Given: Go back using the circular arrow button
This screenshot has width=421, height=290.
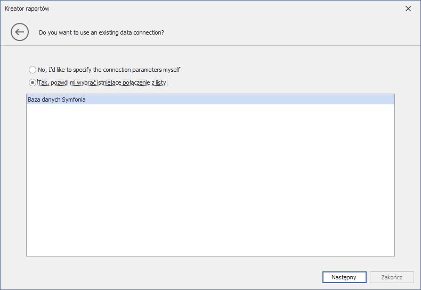Looking at the screenshot, I should pyautogui.click(x=20, y=32).
